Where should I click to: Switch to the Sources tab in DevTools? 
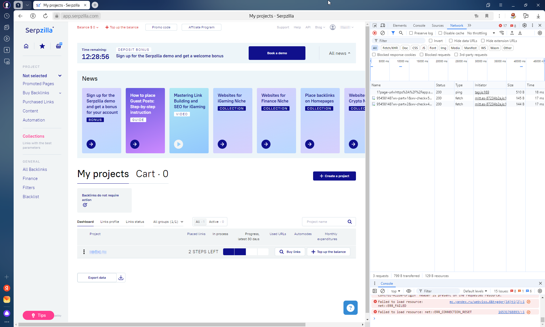tap(437, 26)
